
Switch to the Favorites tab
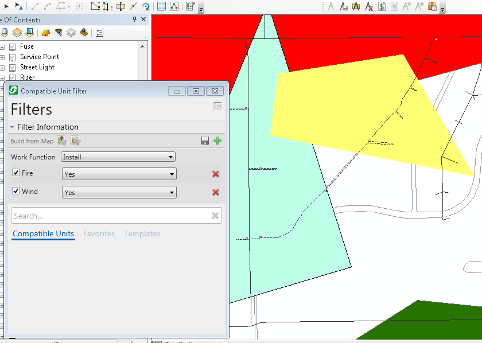click(99, 234)
